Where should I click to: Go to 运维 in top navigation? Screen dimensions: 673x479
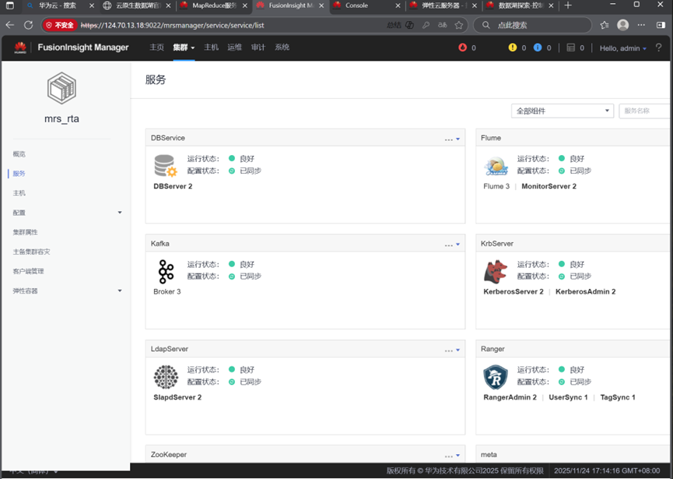pyautogui.click(x=234, y=48)
